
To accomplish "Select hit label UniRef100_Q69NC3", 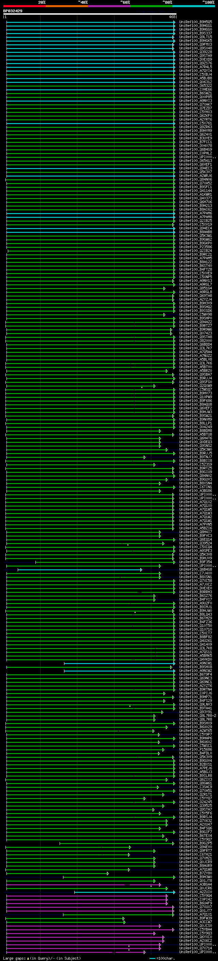I will [x=196, y=678].
